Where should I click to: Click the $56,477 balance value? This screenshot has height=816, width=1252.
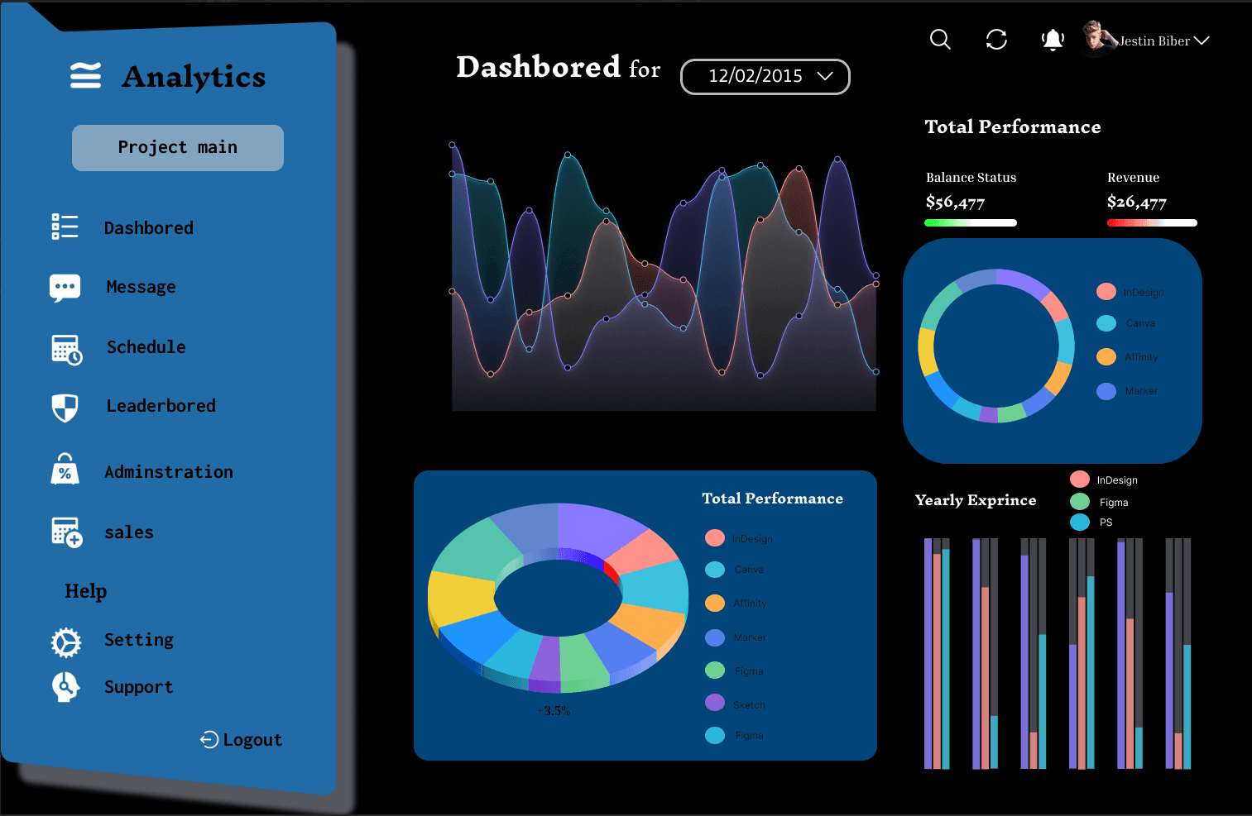pyautogui.click(x=955, y=202)
